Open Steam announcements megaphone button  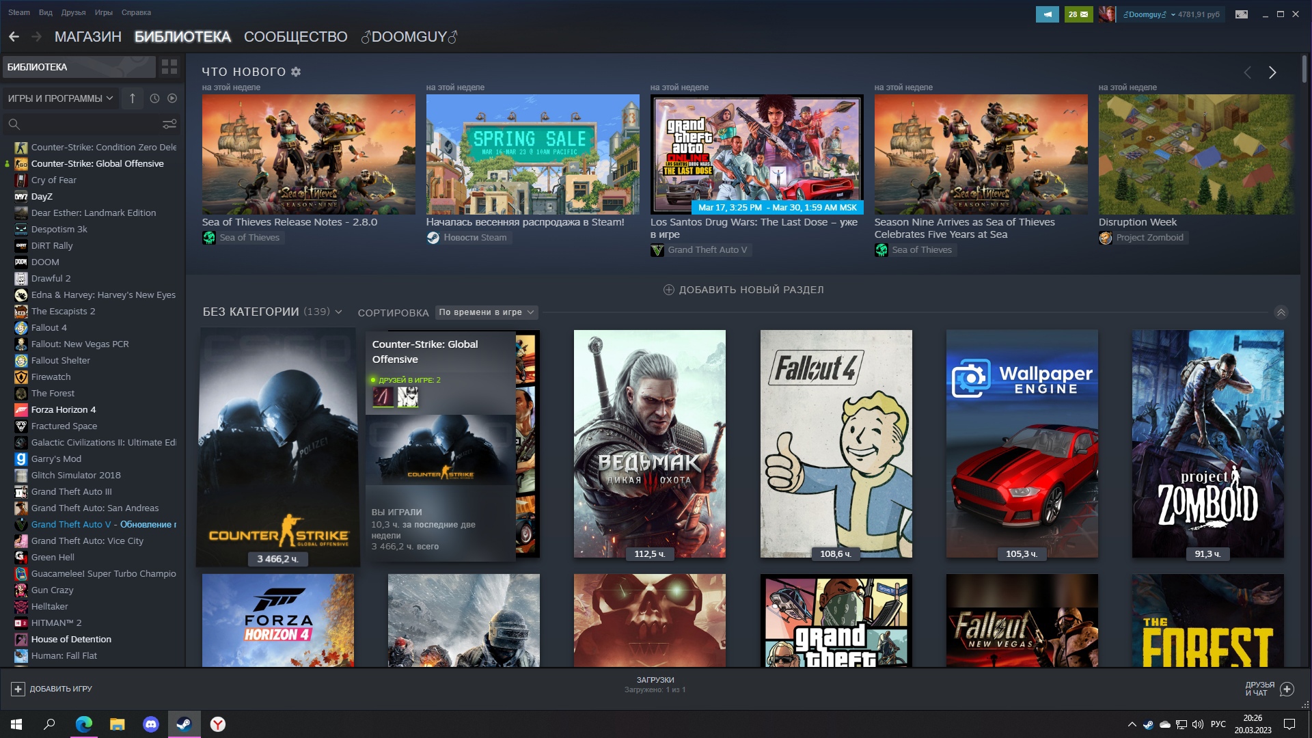(1047, 14)
